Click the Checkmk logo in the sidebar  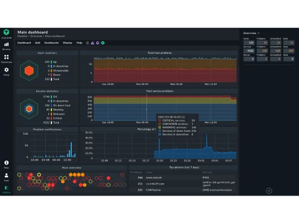[x=7, y=32]
